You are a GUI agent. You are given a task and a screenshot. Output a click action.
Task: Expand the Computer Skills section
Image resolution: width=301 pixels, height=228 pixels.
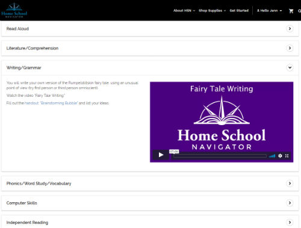pyautogui.click(x=150, y=203)
